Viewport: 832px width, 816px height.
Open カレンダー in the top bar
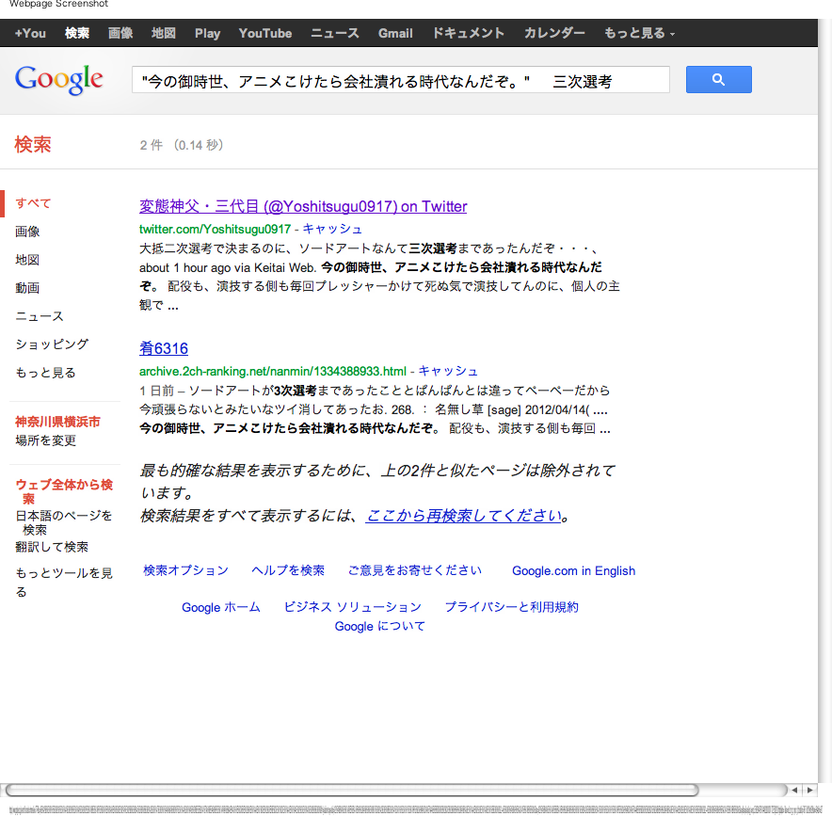click(554, 34)
